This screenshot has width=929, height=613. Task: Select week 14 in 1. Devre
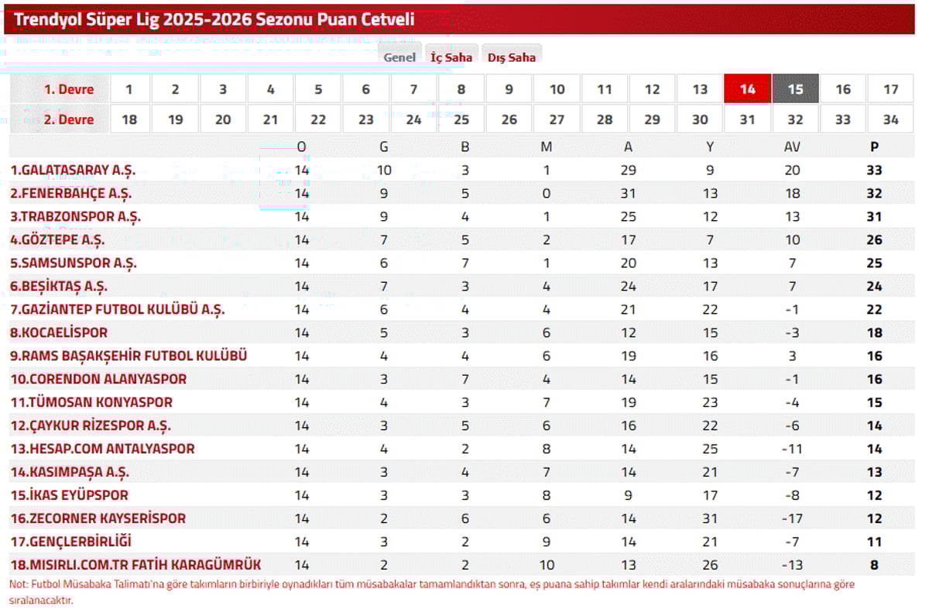[747, 89]
